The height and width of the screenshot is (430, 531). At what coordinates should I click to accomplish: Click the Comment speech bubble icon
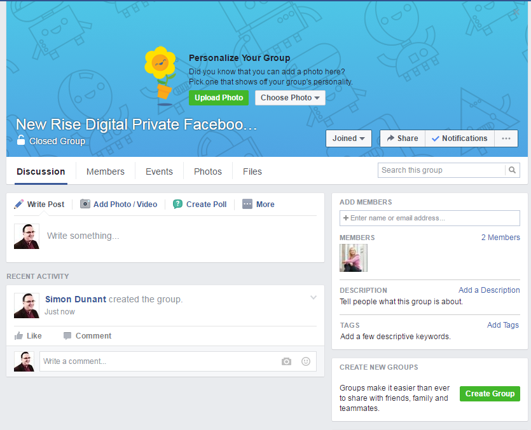(67, 335)
